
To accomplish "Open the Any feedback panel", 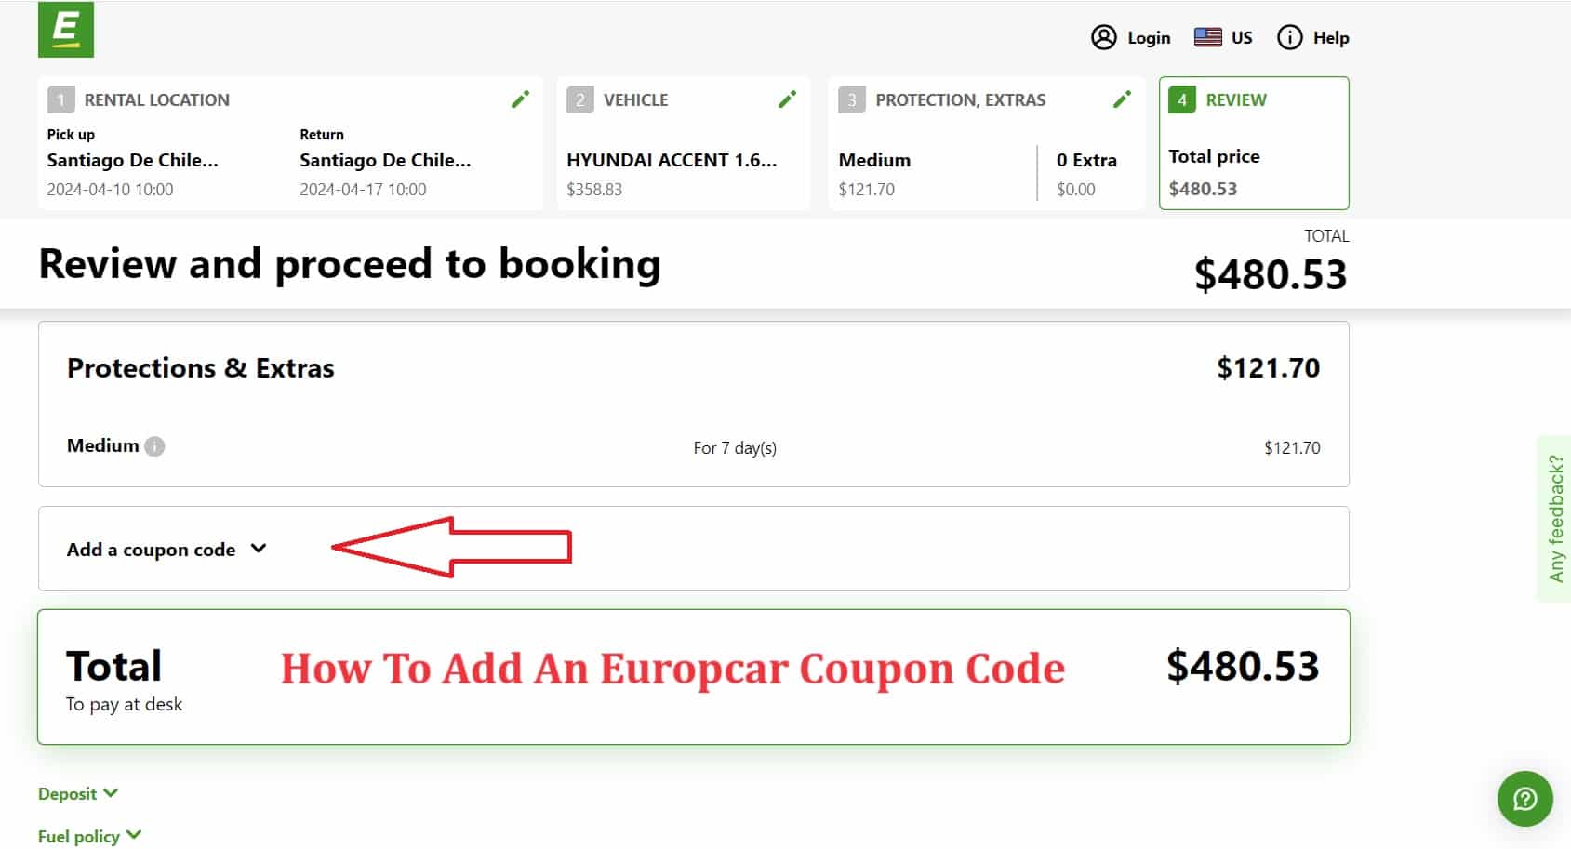I will pyautogui.click(x=1556, y=511).
